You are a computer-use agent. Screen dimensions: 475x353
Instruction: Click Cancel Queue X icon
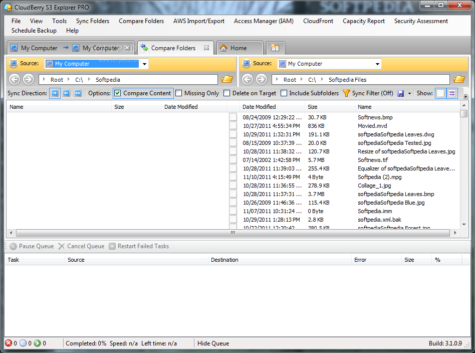tap(62, 246)
